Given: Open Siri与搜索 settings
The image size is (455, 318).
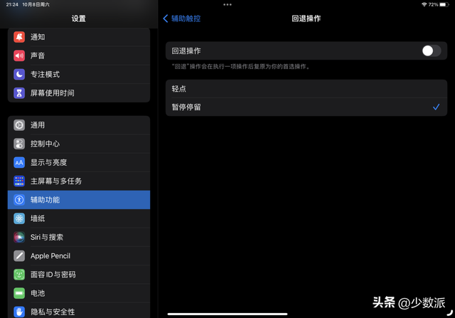Looking at the screenshot, I should pos(79,237).
